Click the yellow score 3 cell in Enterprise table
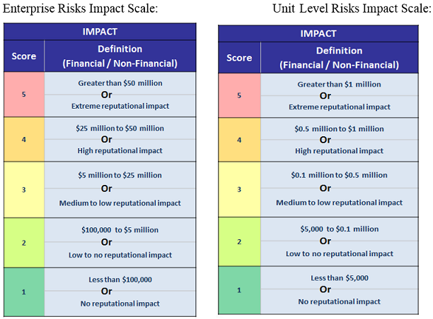The height and width of the screenshot is (319, 433). coord(24,190)
